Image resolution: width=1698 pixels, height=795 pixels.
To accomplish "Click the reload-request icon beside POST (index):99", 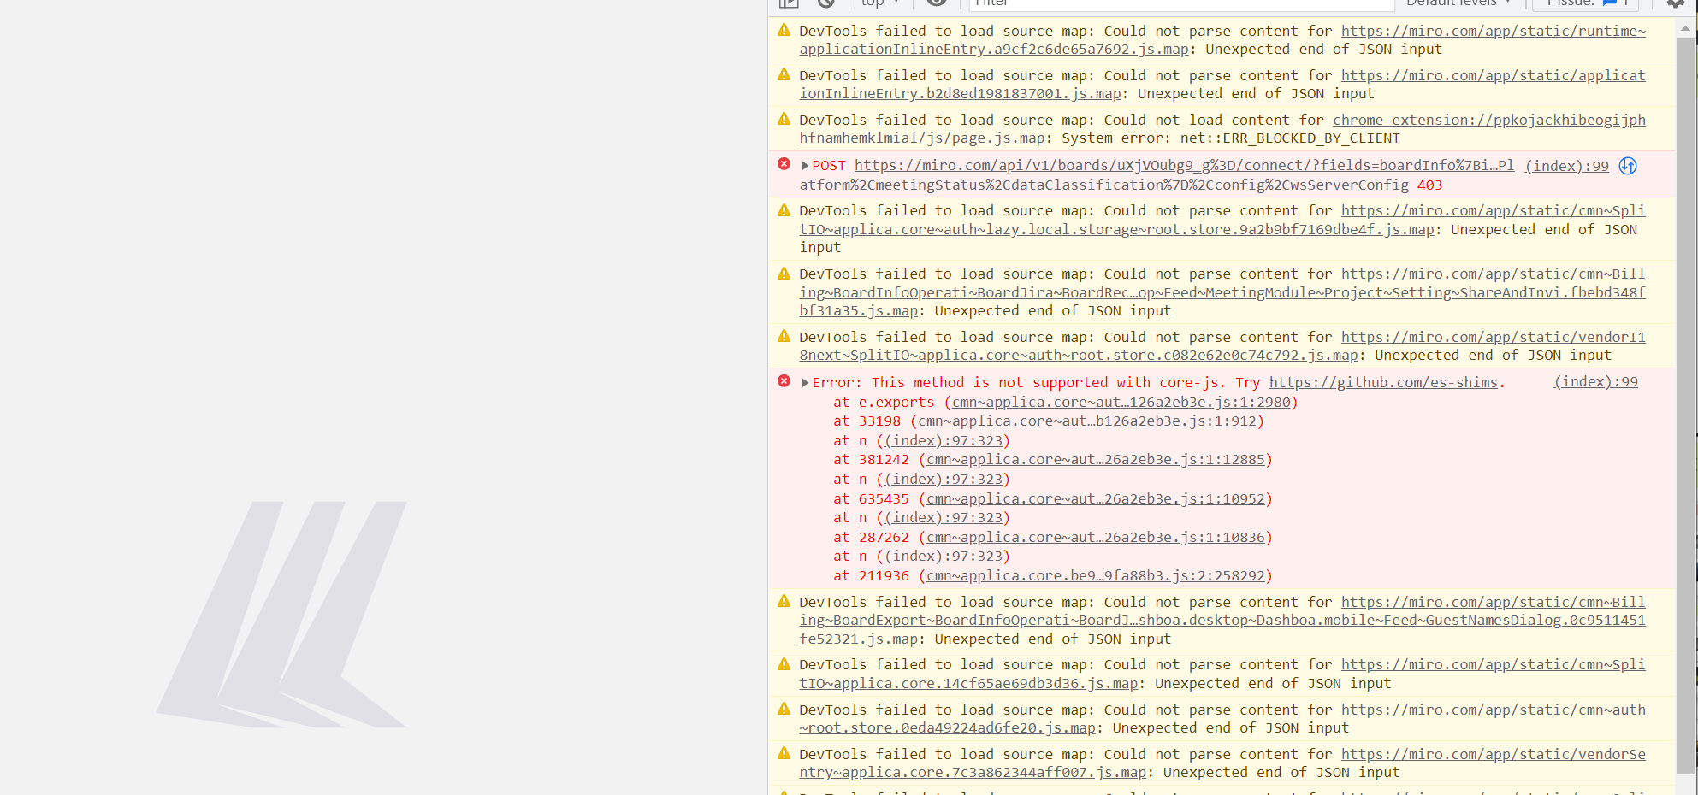I will click(1628, 166).
